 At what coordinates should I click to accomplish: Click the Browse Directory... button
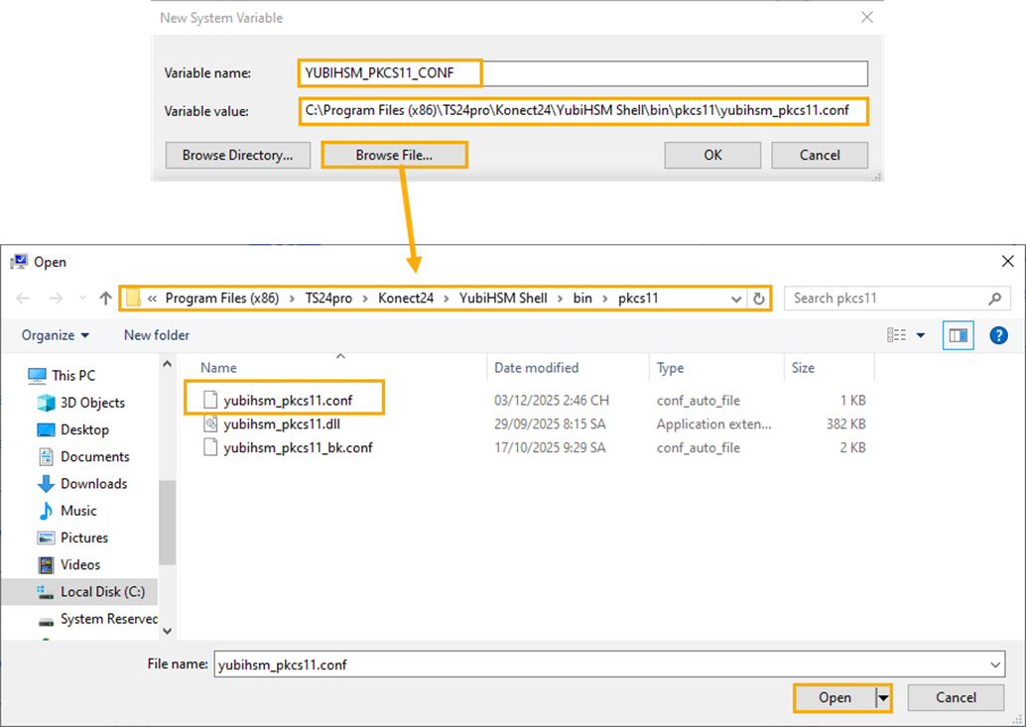pyautogui.click(x=237, y=155)
